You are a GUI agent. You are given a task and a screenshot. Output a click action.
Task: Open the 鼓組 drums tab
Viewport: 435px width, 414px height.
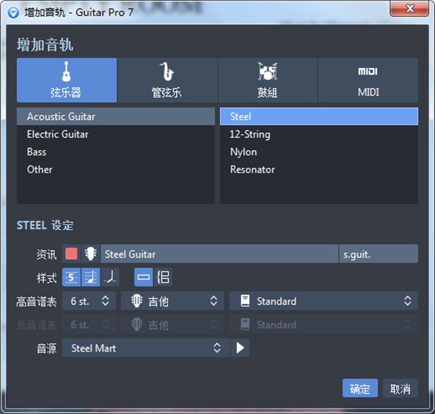point(268,80)
